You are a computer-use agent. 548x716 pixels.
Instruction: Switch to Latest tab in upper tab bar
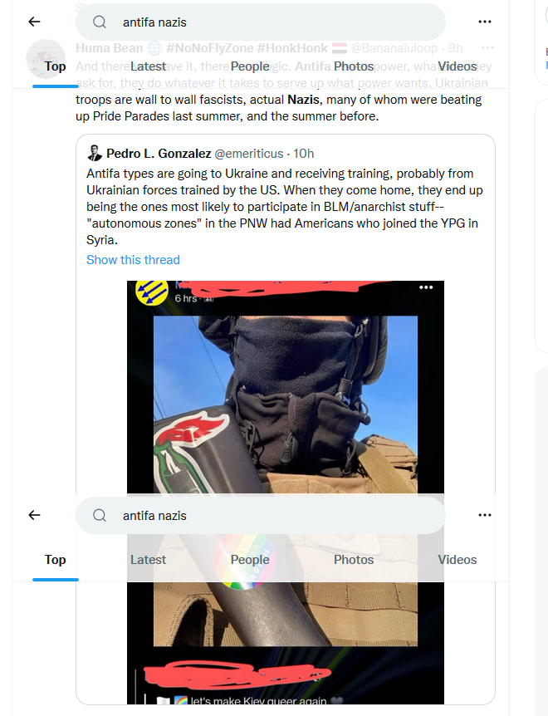[x=148, y=66]
